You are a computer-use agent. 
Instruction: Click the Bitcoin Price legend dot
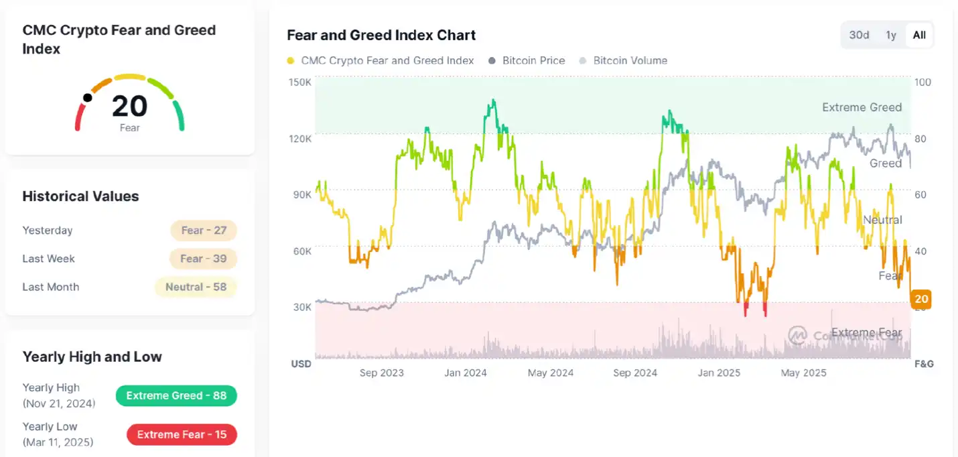[x=492, y=60]
